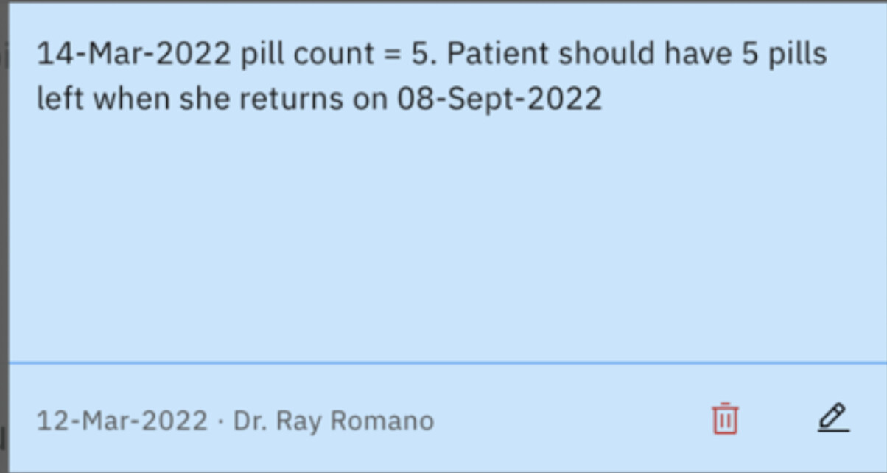The width and height of the screenshot is (887, 473).
Task: Click the footer space left of trash icon
Action: coord(575,420)
